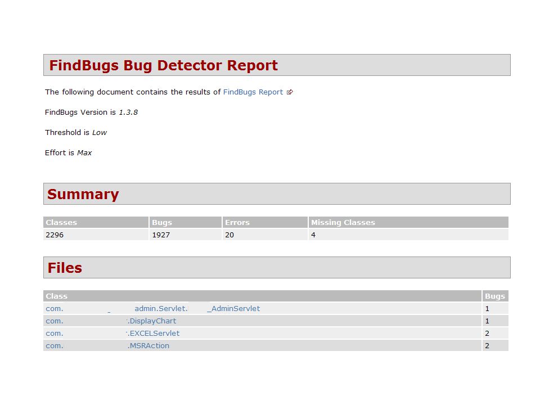The width and height of the screenshot is (540, 405).
Task: Select the Bugs column header in Files table
Action: (x=495, y=296)
